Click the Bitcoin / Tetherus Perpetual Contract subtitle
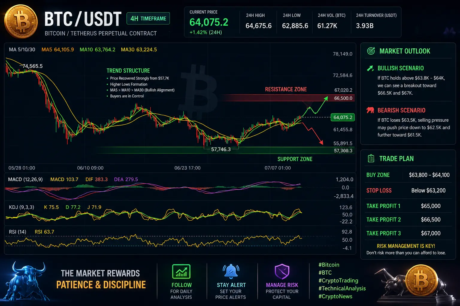Screen dimensions: 460x306 click(101, 33)
